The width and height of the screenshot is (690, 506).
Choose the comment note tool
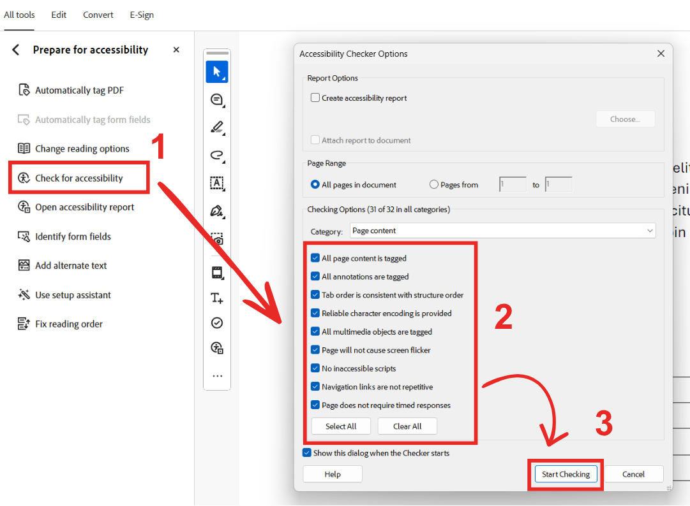point(217,99)
